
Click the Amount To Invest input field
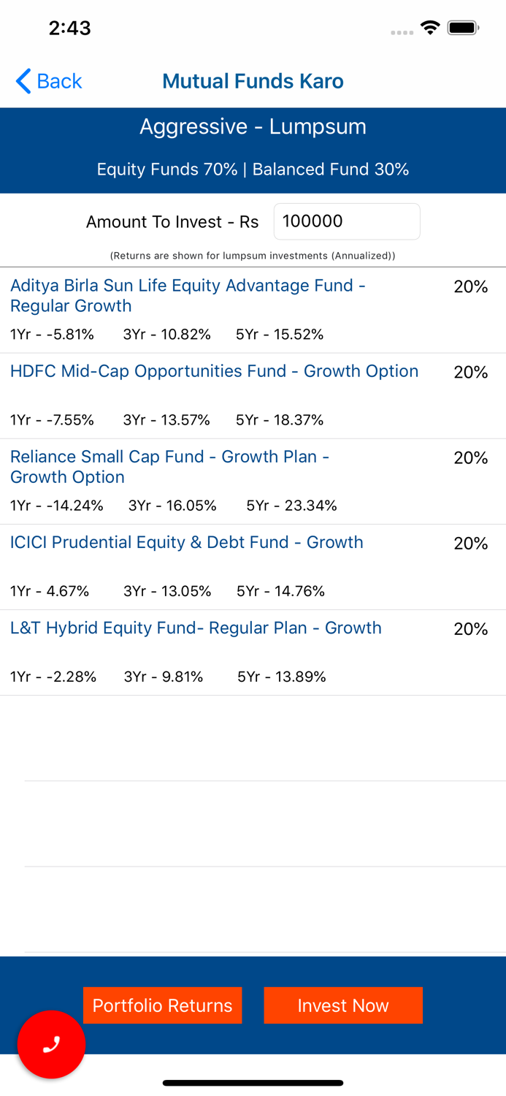tap(346, 221)
